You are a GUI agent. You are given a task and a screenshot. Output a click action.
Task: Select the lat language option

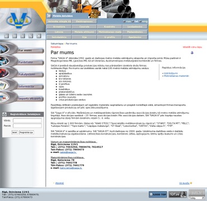[137, 21]
